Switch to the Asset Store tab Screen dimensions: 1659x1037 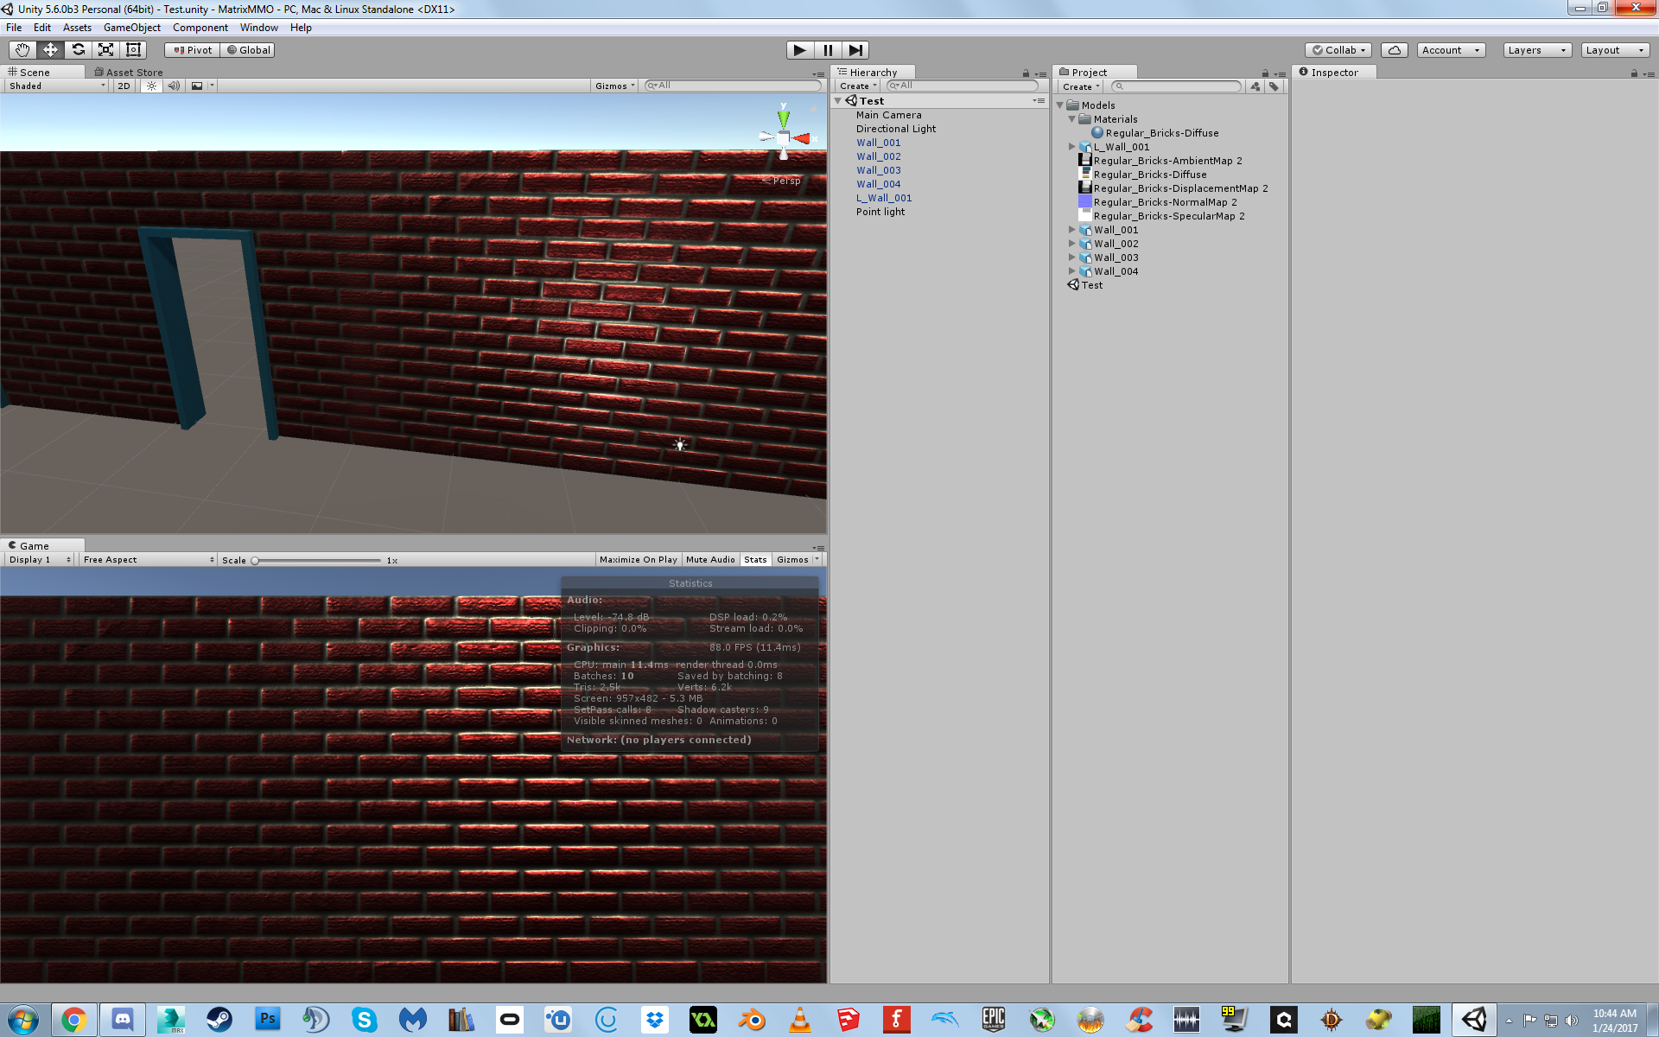(x=129, y=73)
